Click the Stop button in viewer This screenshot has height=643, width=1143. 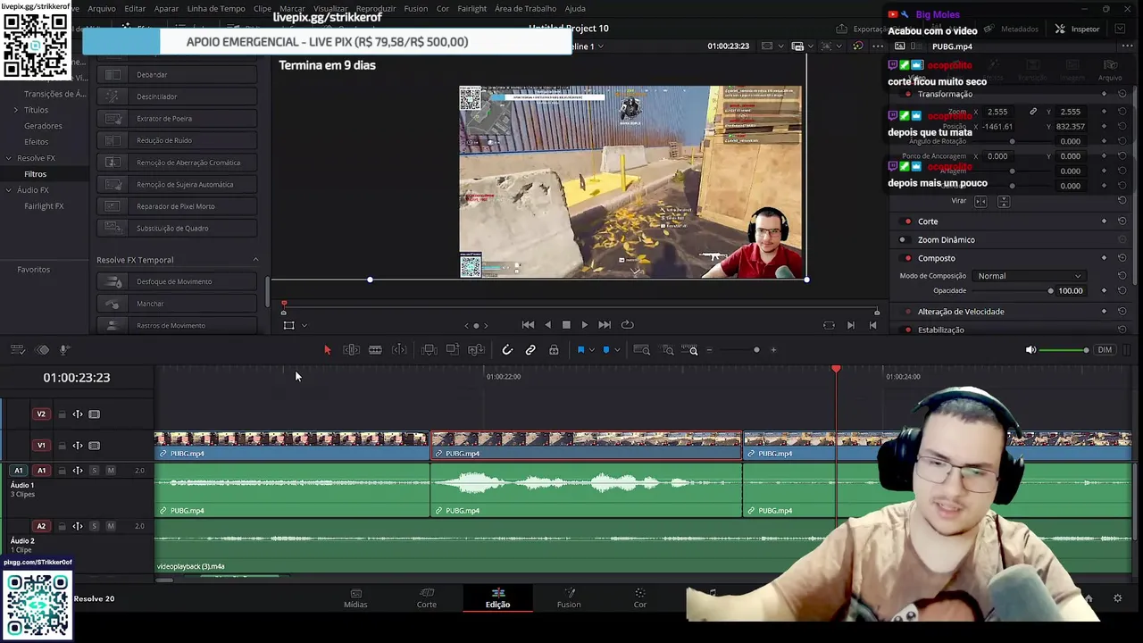[x=566, y=325]
